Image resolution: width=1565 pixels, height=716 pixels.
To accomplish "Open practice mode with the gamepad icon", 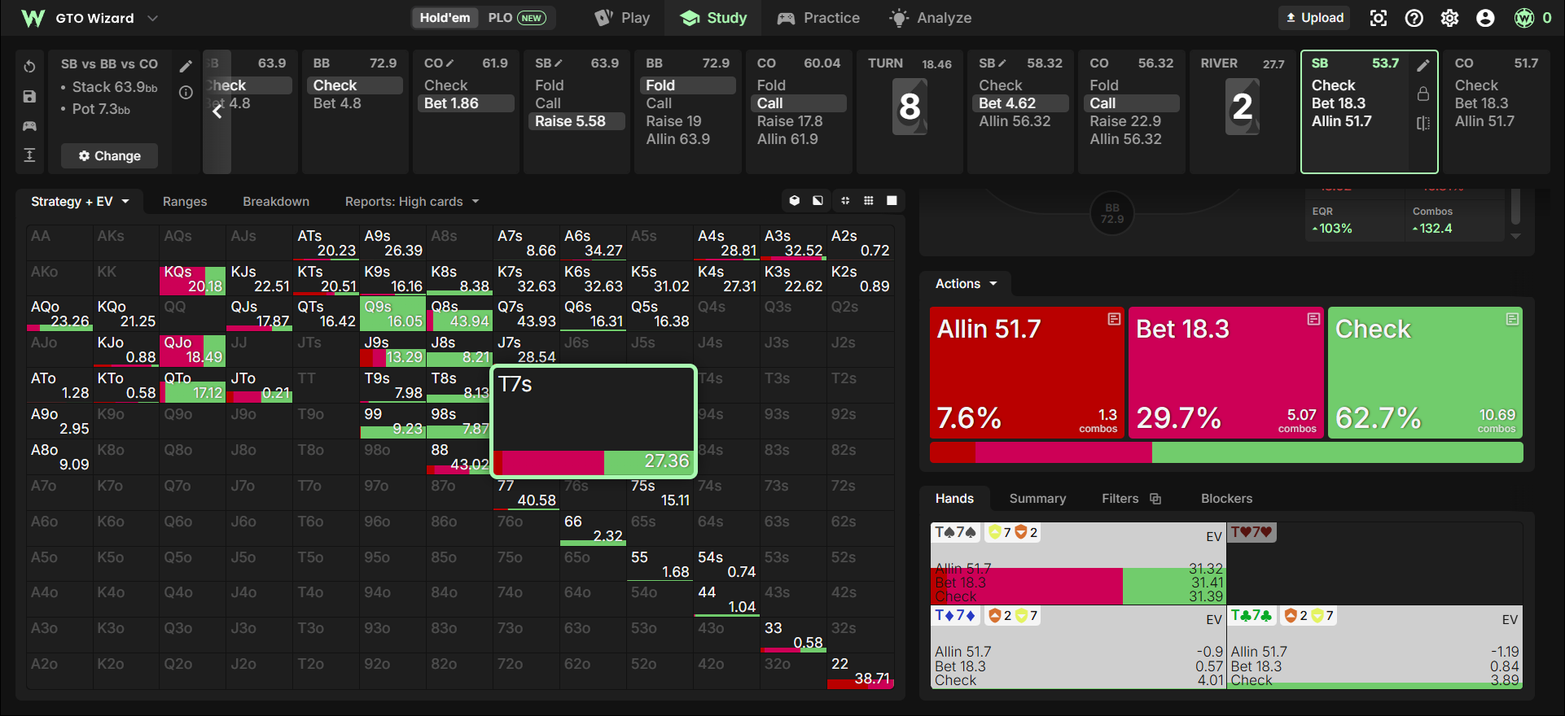I will pos(29,125).
